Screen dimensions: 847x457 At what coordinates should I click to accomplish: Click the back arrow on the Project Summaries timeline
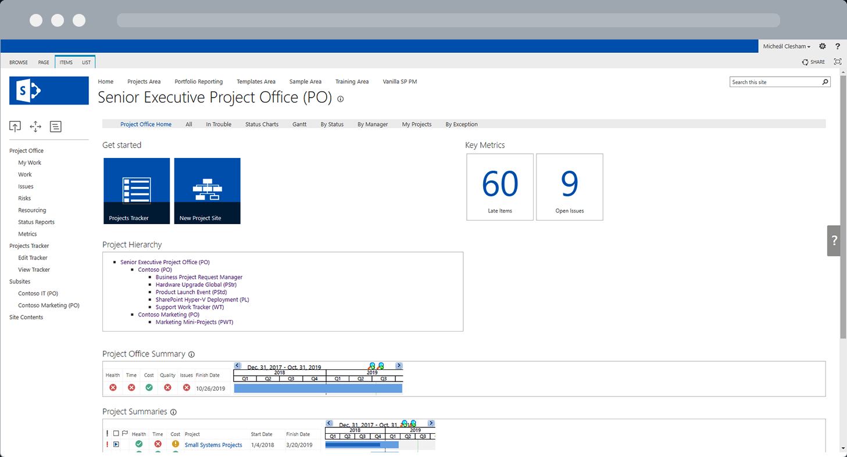tap(328, 423)
